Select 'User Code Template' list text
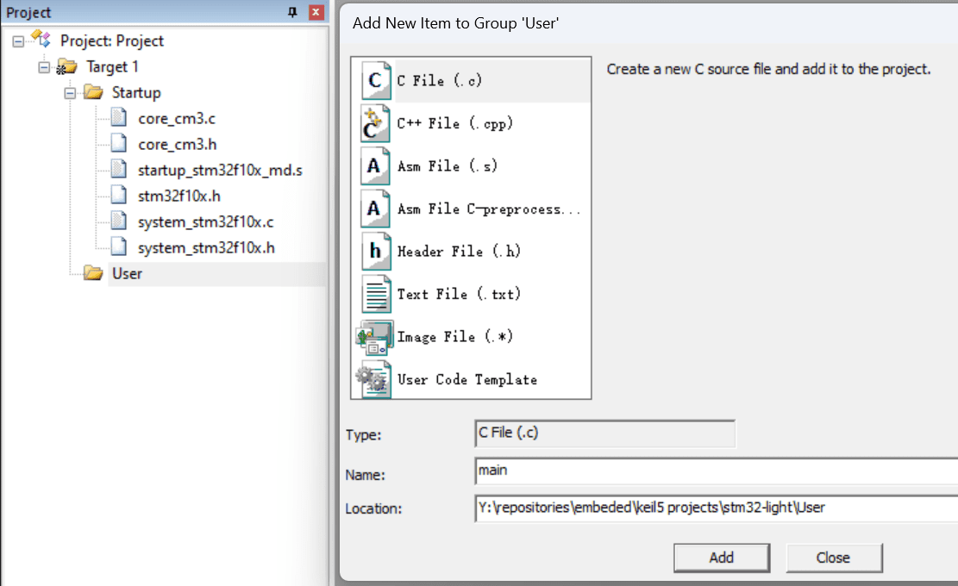Screen dimensions: 958x586 pyautogui.click(x=467, y=380)
